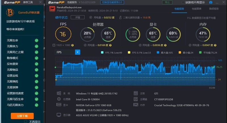Click help icon beside memory power 0.0047
Viewport: 227px width, 123px height.
click(x=215, y=45)
